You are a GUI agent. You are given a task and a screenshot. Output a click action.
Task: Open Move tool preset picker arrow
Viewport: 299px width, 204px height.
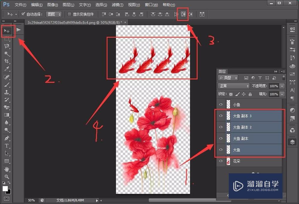[x=16, y=14]
